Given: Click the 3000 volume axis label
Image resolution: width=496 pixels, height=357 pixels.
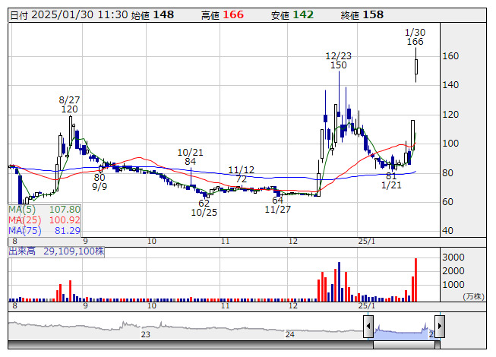Looking at the screenshot, I should (453, 257).
